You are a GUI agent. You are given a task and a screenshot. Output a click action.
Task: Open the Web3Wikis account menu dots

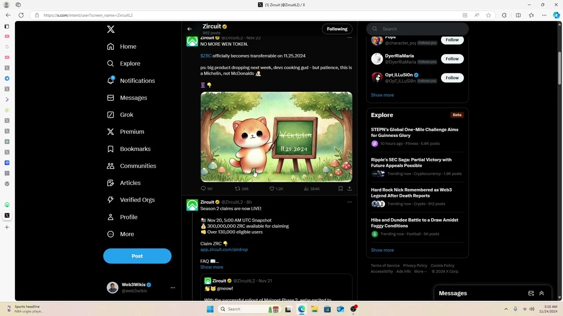point(173,287)
